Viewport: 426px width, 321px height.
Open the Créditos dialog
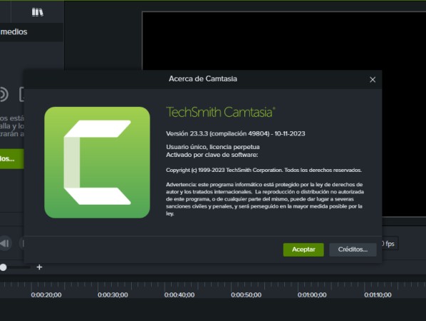pyautogui.click(x=353, y=250)
